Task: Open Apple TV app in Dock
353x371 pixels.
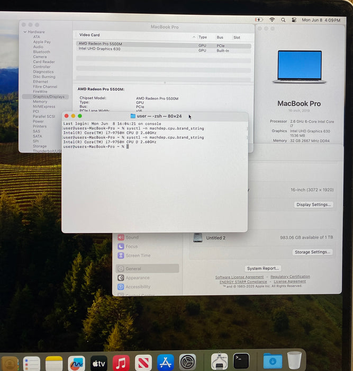Action: (x=99, y=363)
